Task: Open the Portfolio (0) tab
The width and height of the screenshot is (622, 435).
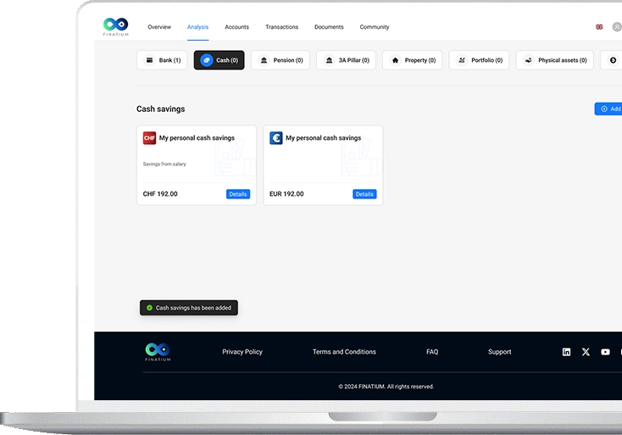Action: [479, 60]
